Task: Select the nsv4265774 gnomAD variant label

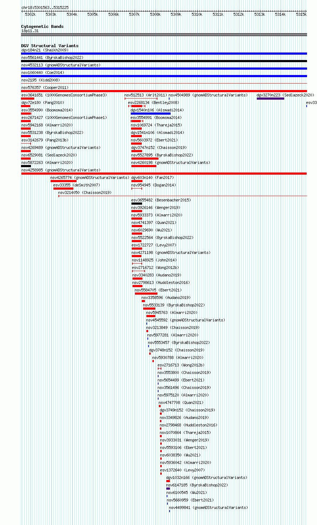Action: (90, 177)
